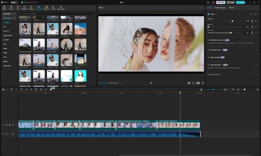Open the Filters panel
This screenshot has width=261, height=156.
[53, 8]
